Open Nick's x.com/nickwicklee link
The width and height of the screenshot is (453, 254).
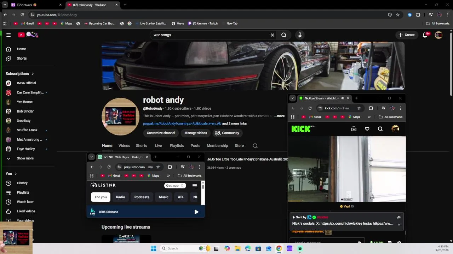pos(341,224)
